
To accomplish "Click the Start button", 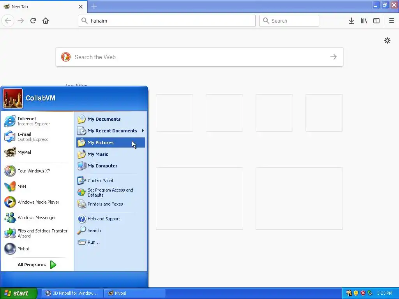I will point(19,293).
